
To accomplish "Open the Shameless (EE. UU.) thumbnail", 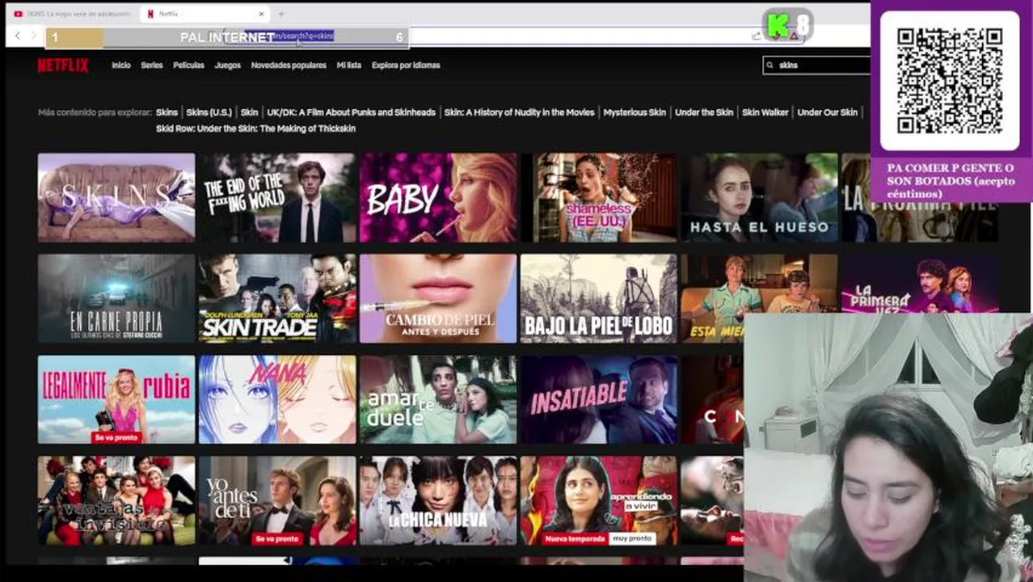I will [599, 197].
